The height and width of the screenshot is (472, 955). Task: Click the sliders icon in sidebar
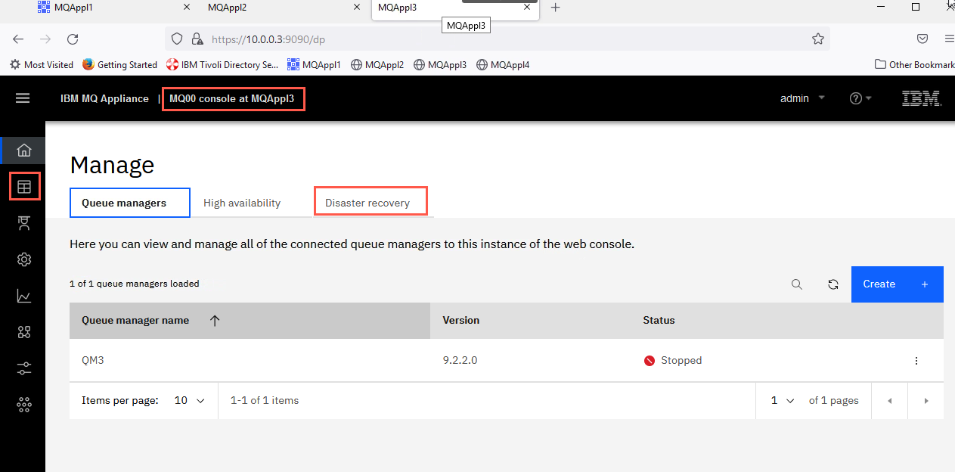click(24, 368)
